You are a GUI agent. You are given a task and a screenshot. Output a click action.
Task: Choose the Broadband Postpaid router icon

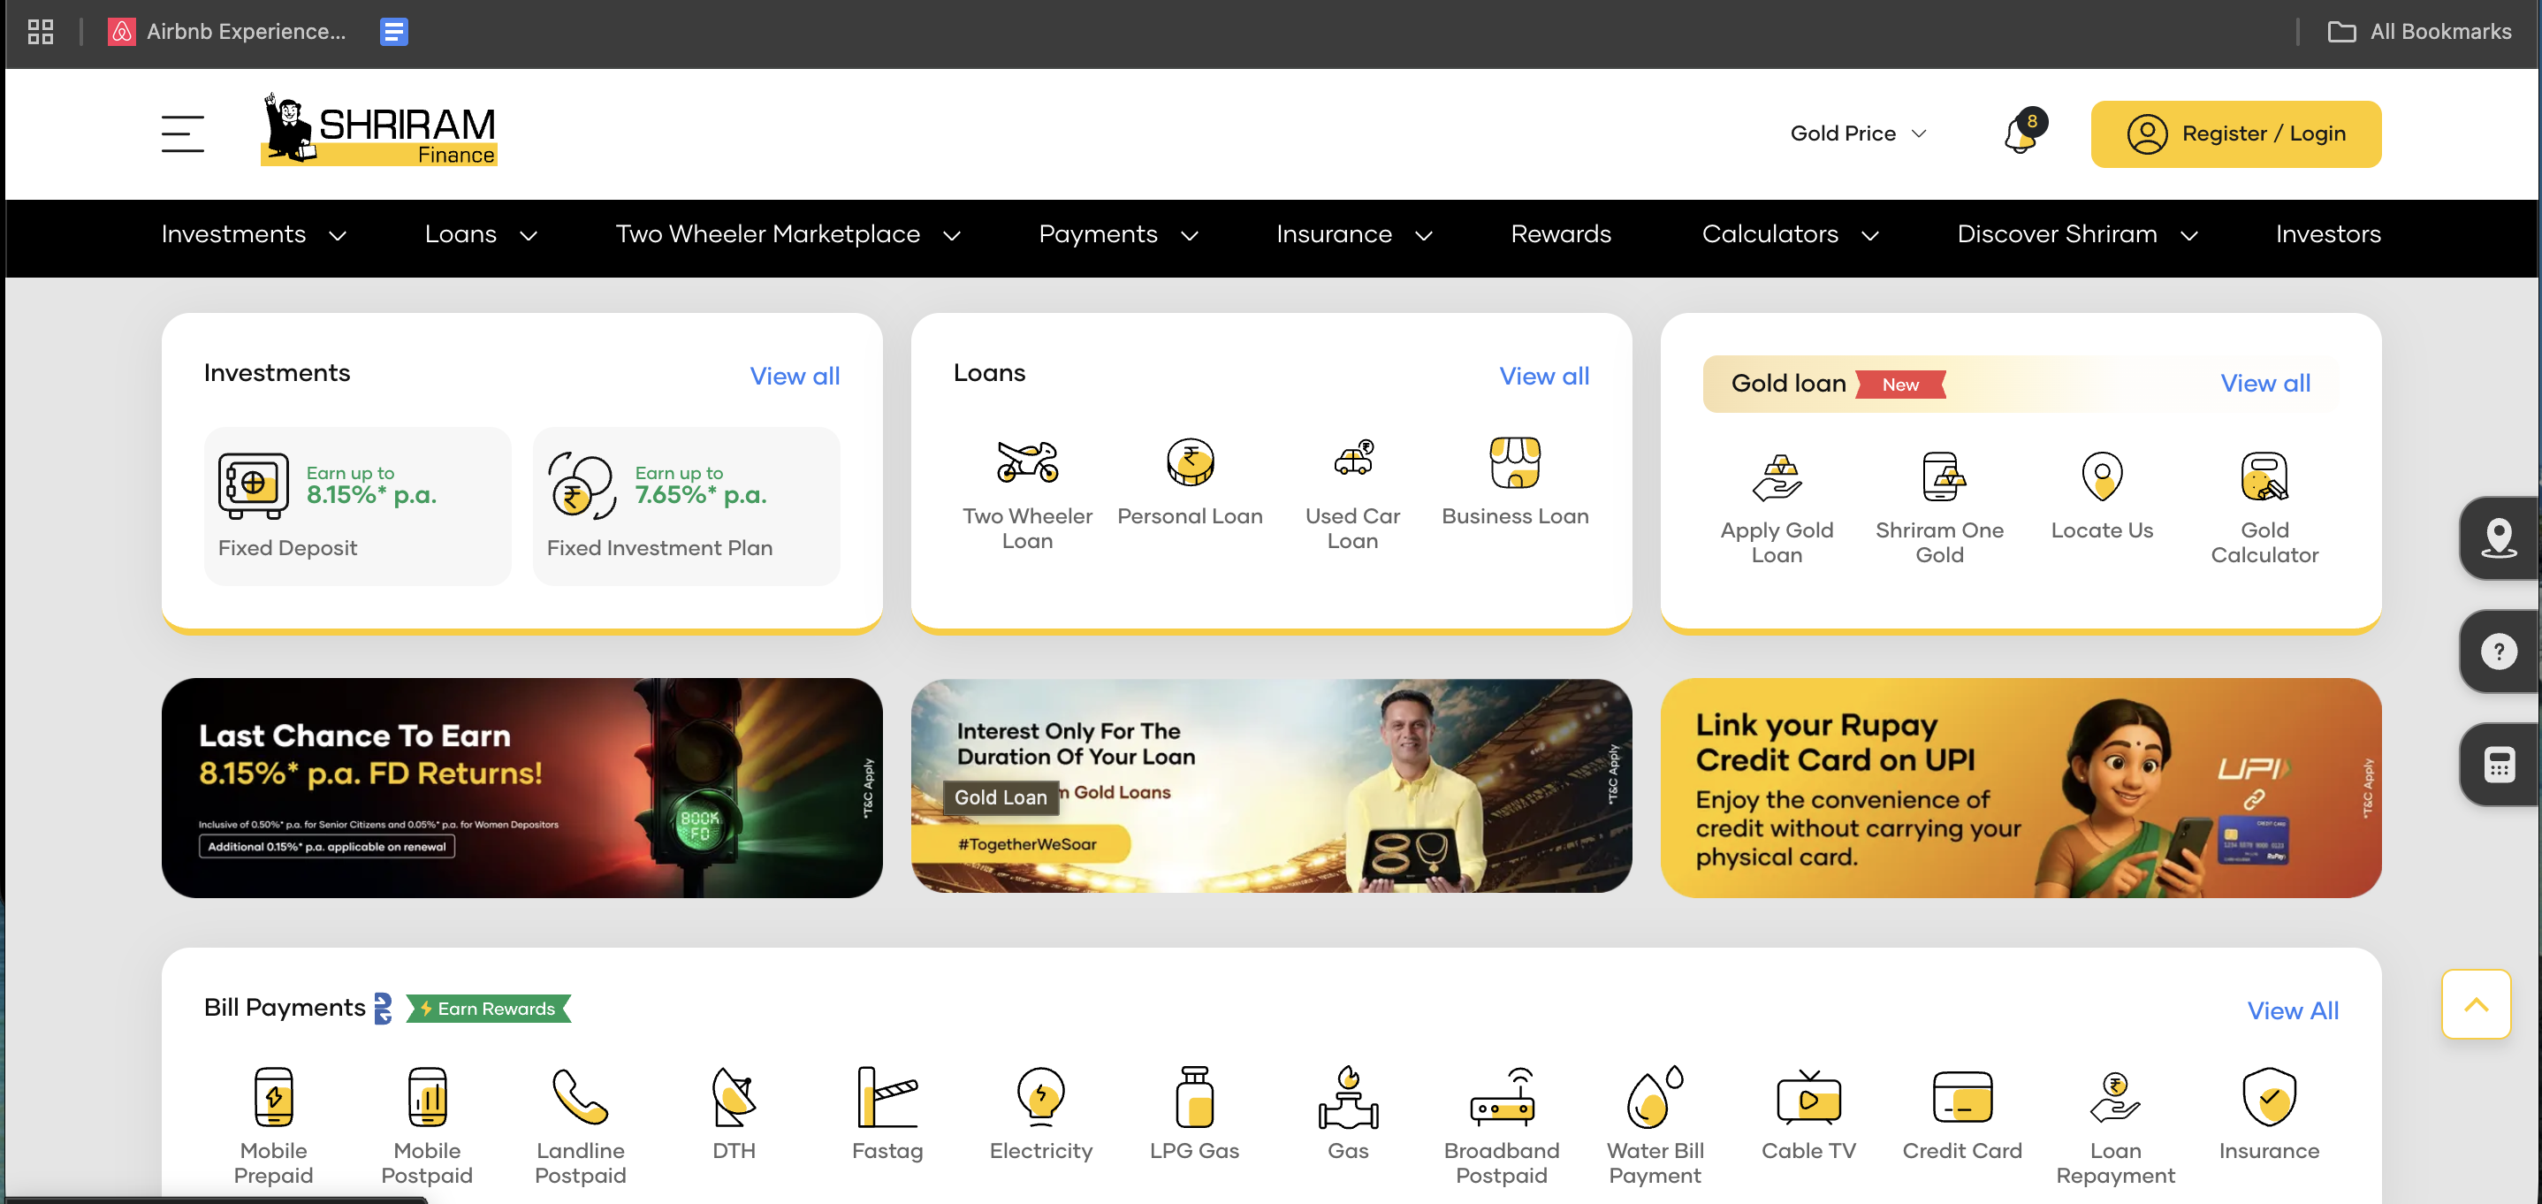click(1502, 1096)
